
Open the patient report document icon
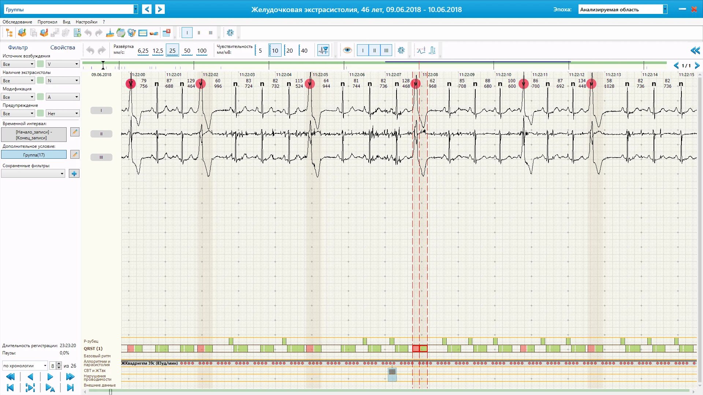(x=77, y=33)
